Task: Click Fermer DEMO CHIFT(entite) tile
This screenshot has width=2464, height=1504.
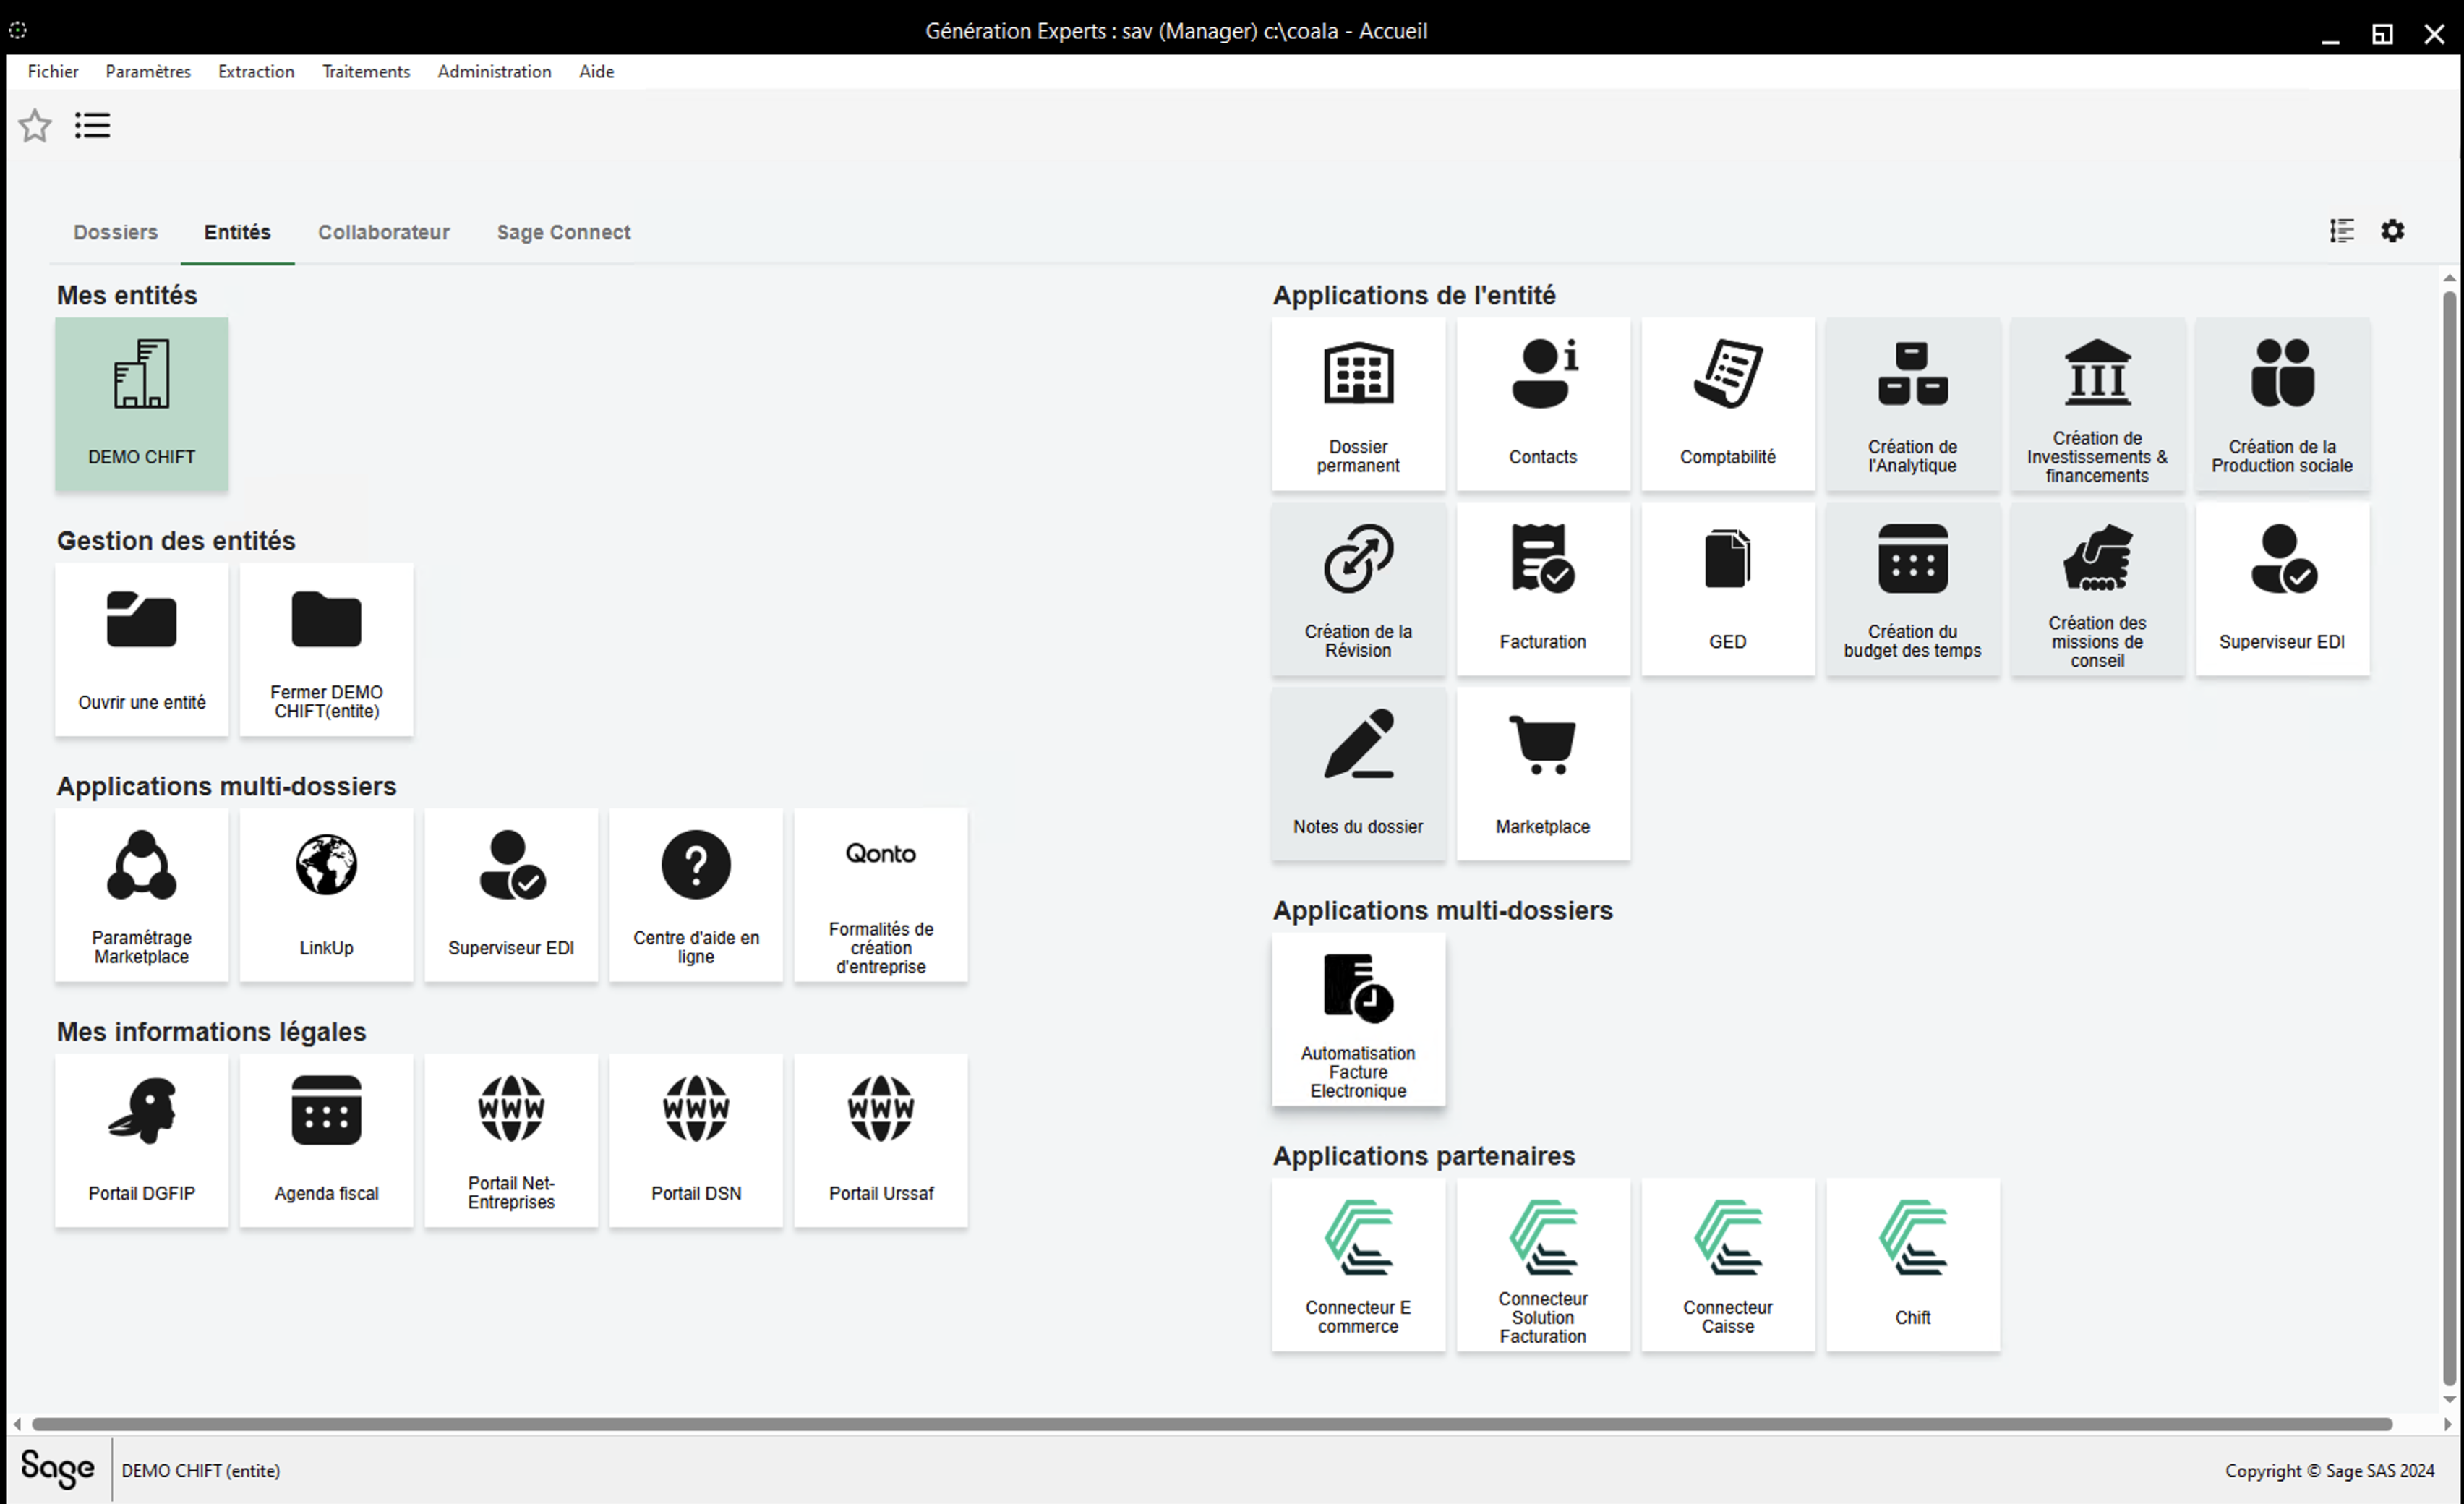Action: point(326,650)
